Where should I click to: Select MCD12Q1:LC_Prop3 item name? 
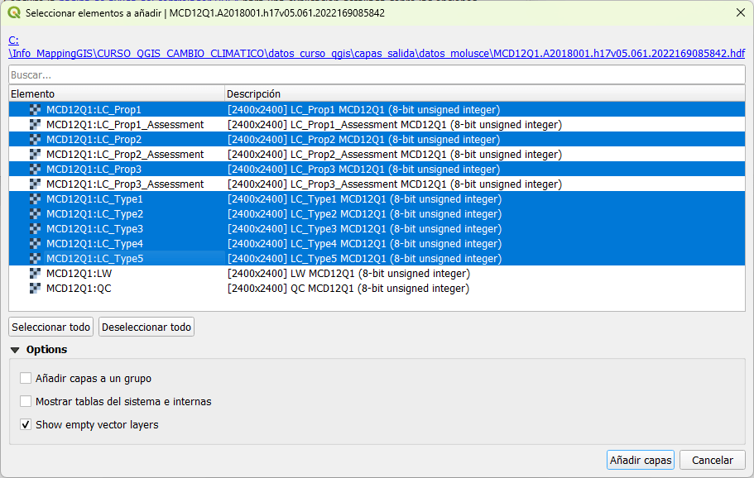94,169
